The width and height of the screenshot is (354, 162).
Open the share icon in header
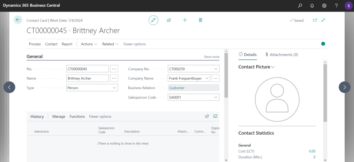click(x=169, y=20)
